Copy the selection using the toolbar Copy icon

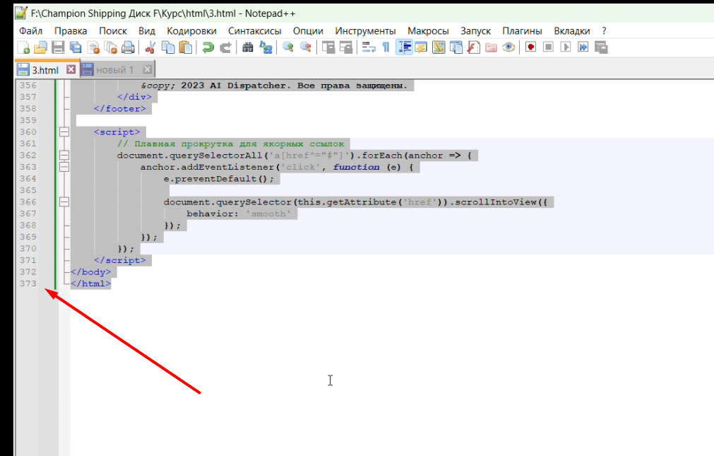coord(168,47)
